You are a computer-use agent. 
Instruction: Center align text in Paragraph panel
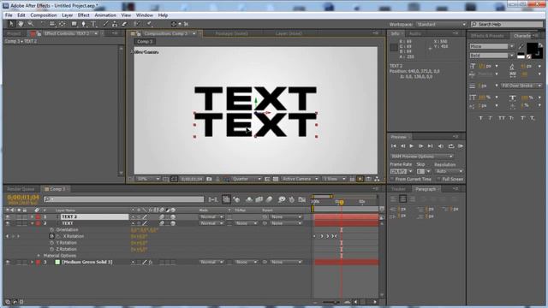[x=402, y=198]
